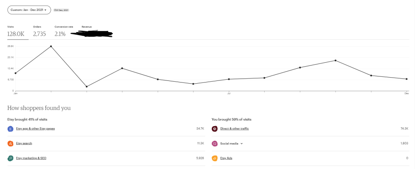Click the orange Etsy Ads icon

coord(215,158)
